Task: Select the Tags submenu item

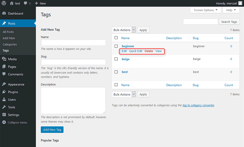Action: tap(6, 50)
